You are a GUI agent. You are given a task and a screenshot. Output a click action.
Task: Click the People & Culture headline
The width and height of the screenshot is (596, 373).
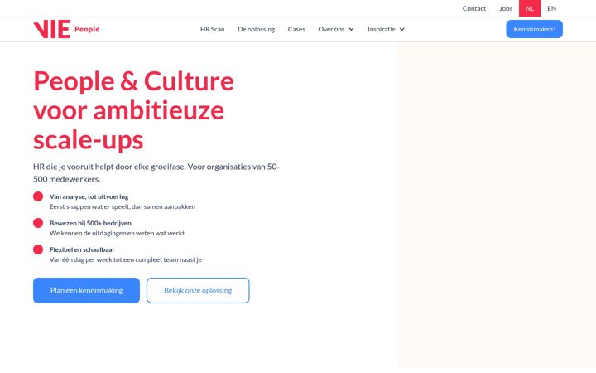(133, 110)
